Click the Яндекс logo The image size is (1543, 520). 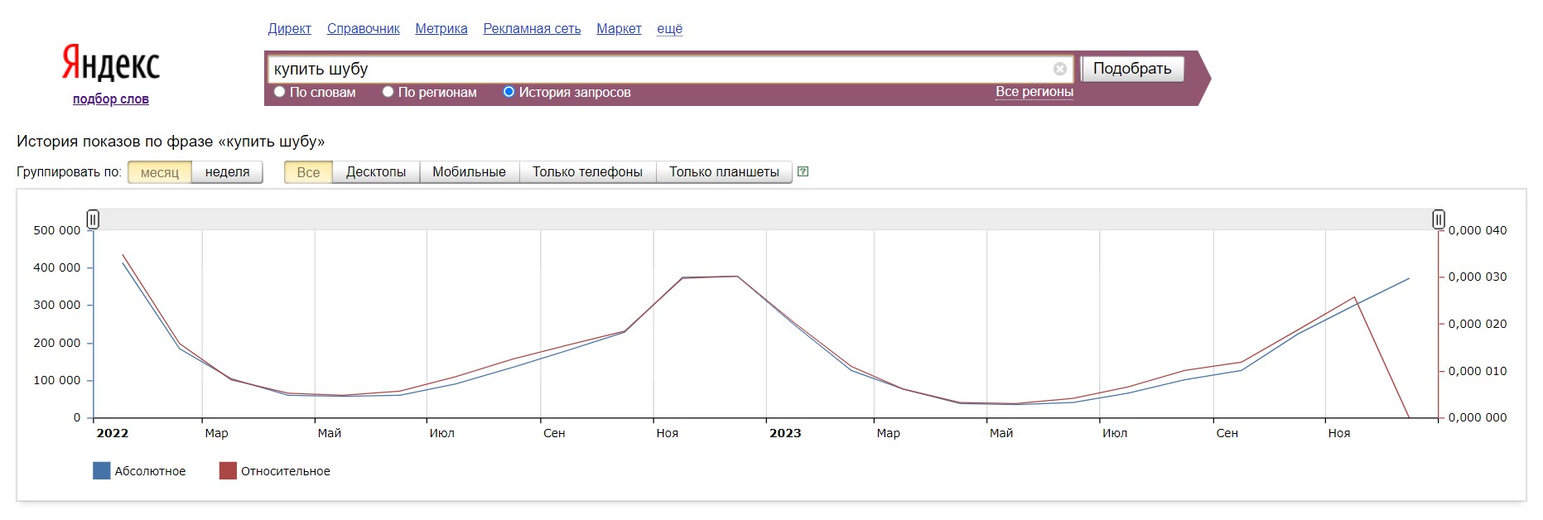pos(111,65)
